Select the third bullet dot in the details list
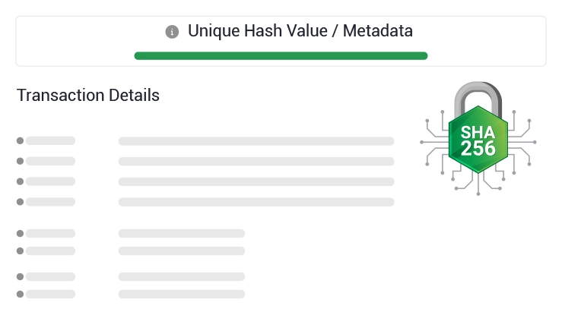The width and height of the screenshot is (562, 315). tap(21, 181)
